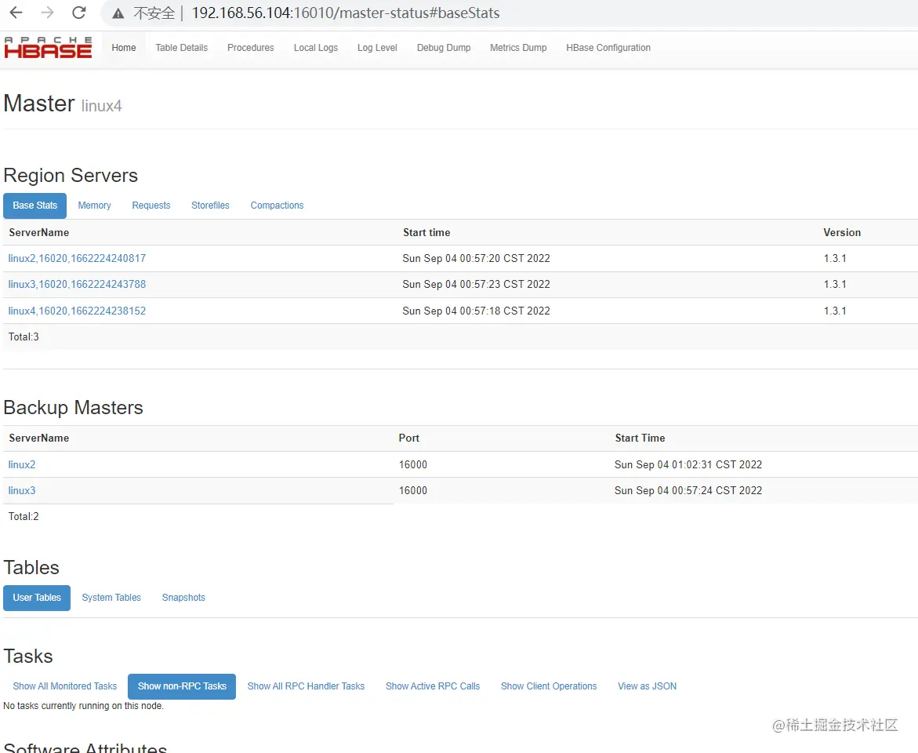Switch to the Snapshots tab
This screenshot has height=753, width=918.
click(x=183, y=598)
